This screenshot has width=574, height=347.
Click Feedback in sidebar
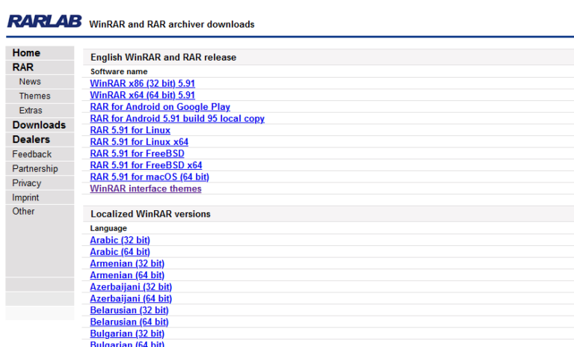(31, 154)
